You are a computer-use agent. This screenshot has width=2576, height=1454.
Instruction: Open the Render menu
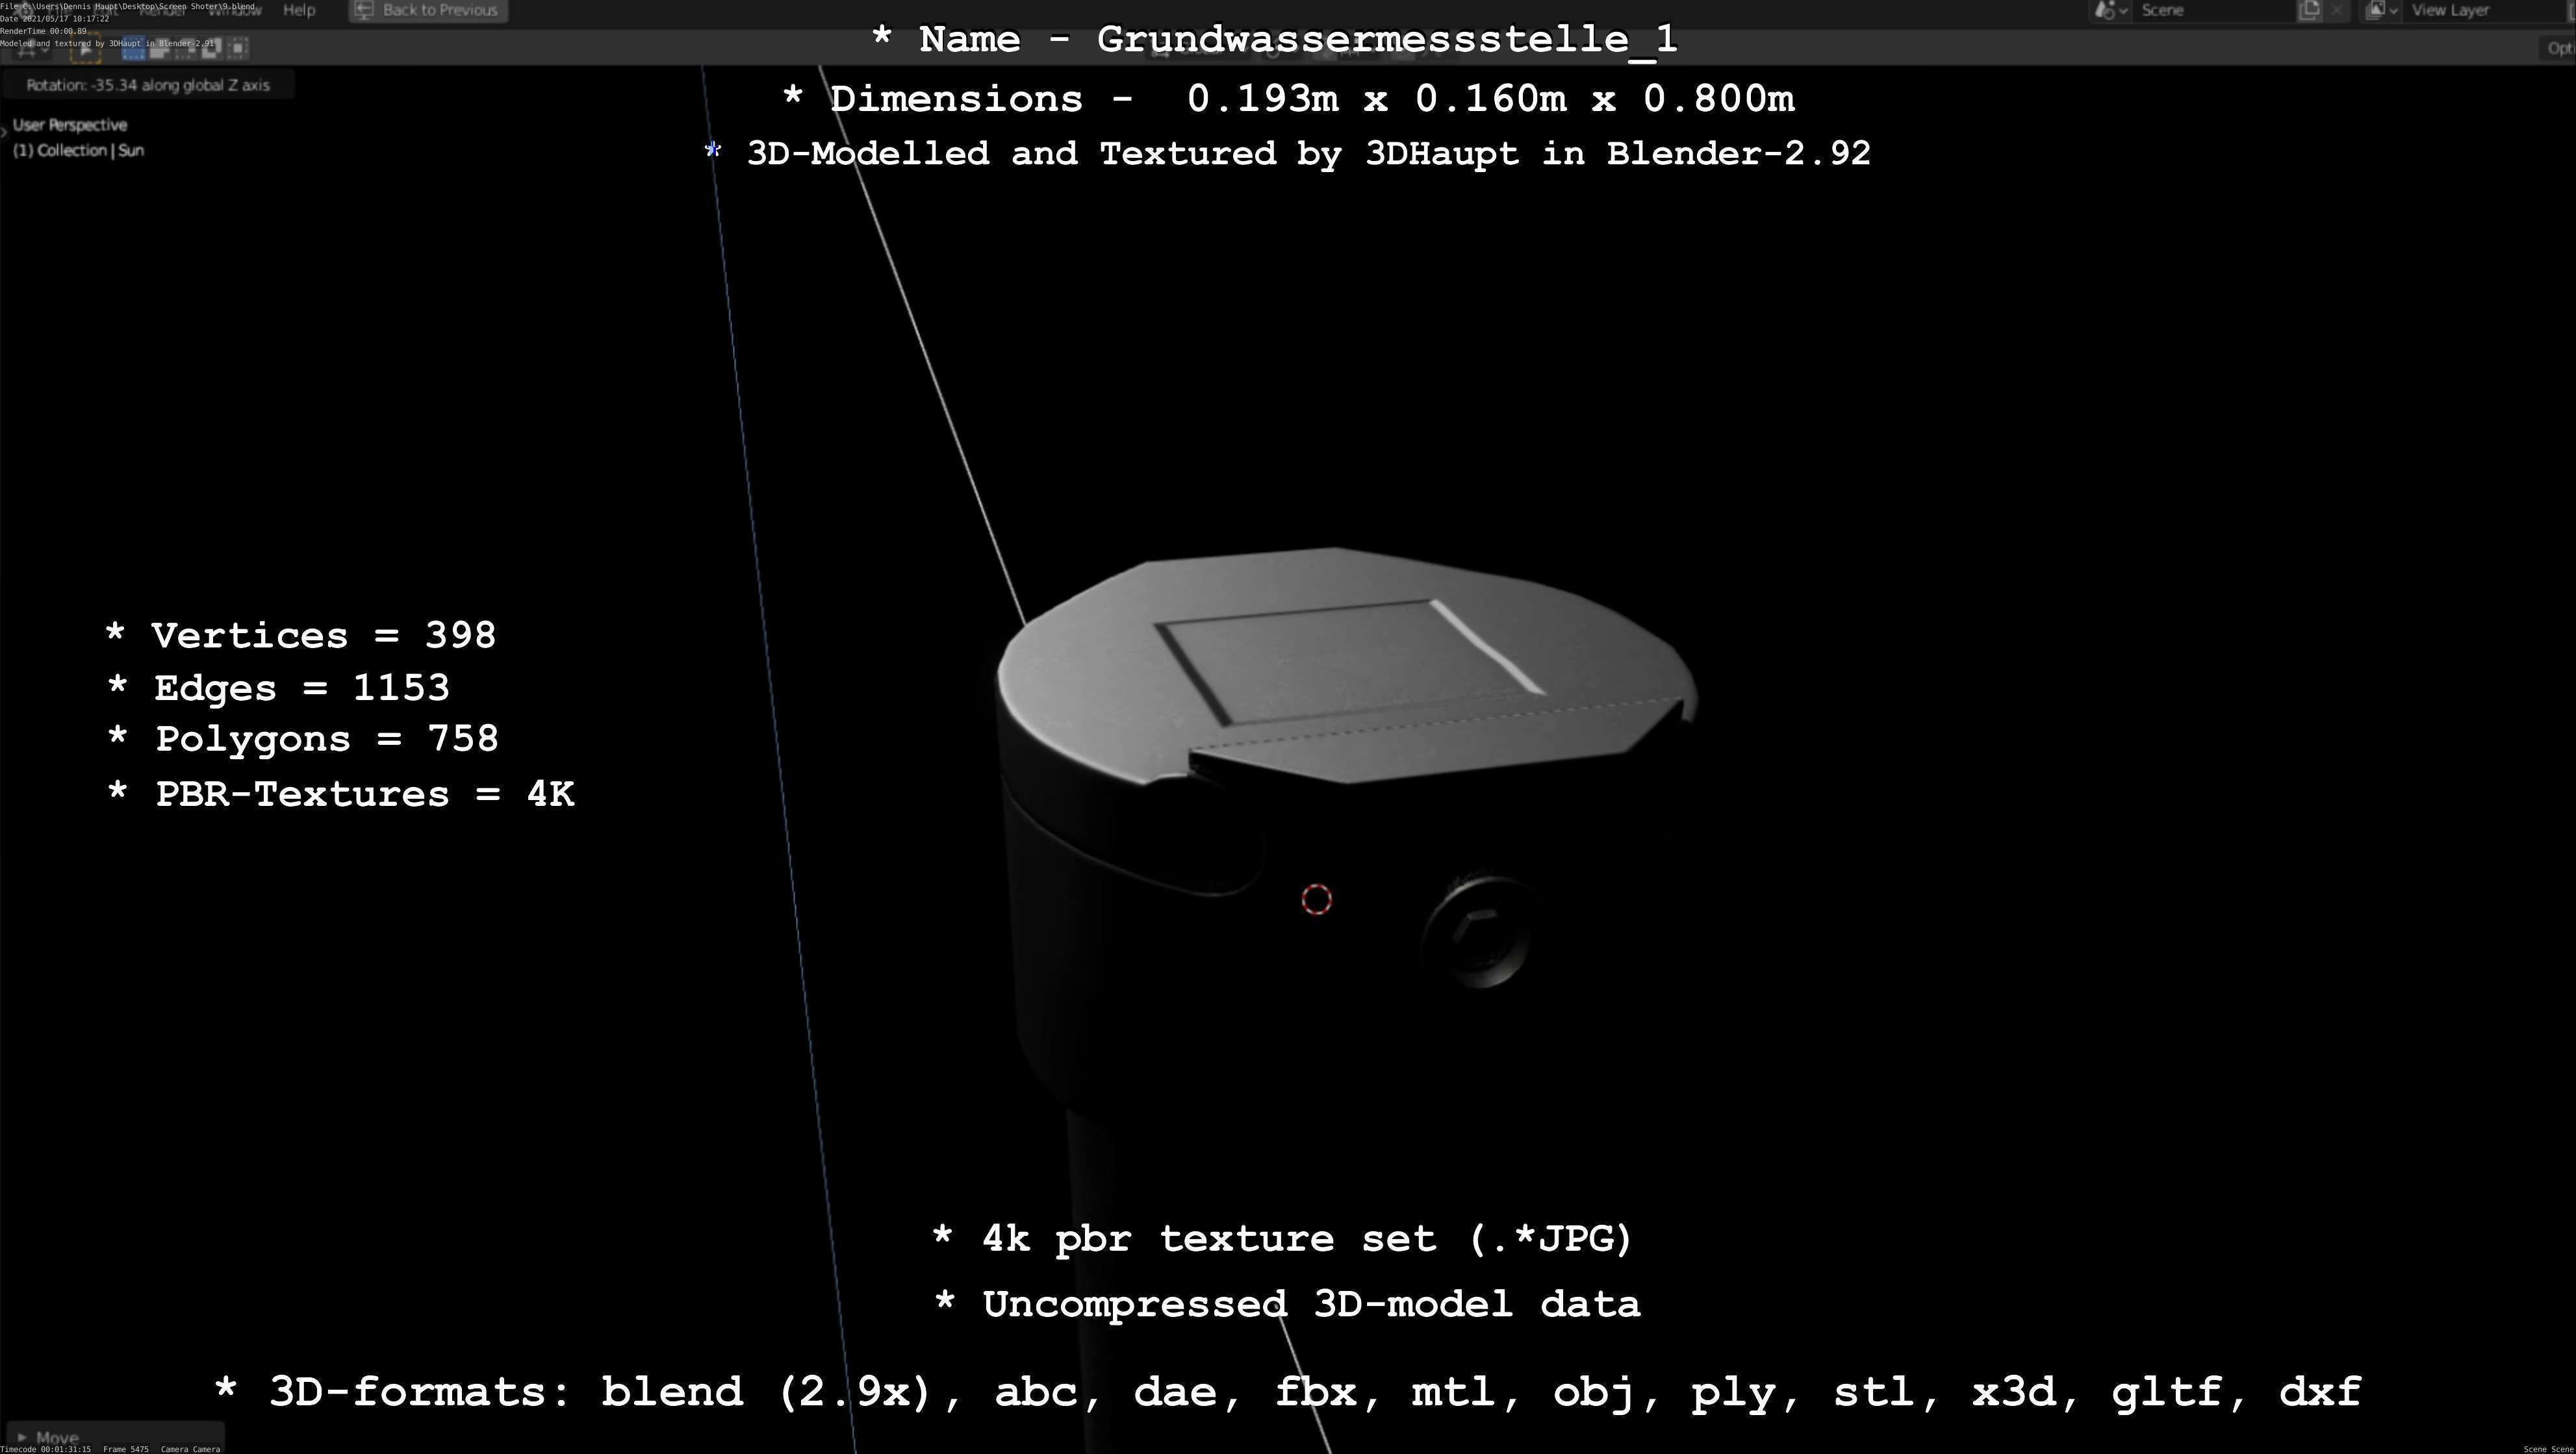click(162, 10)
